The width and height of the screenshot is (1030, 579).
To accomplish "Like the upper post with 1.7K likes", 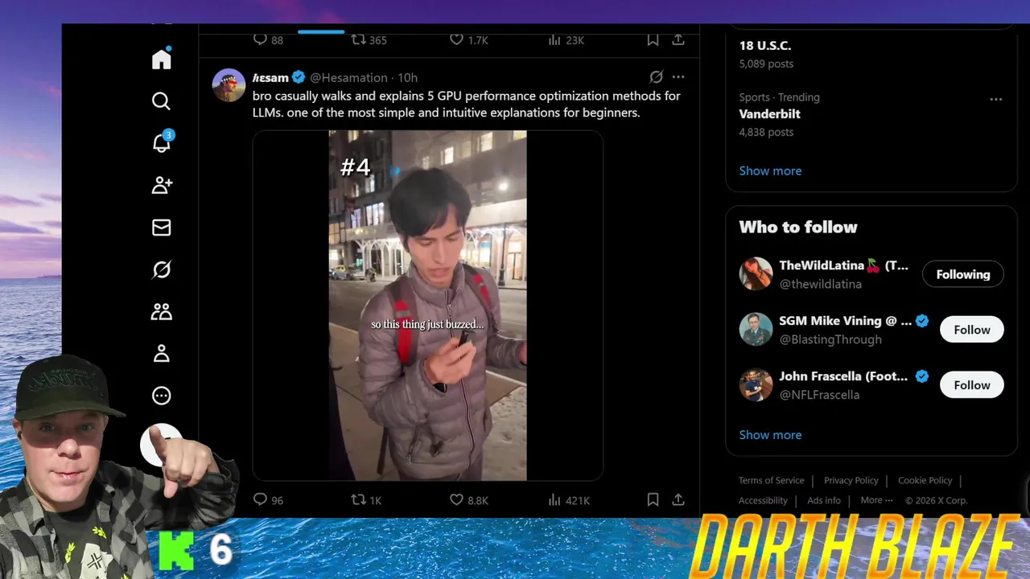I will point(468,39).
